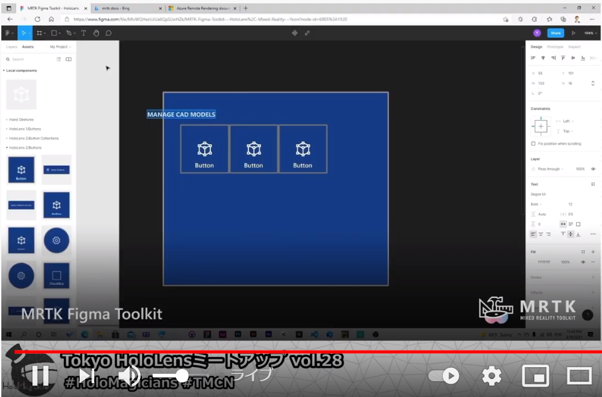This screenshot has width=602, height=397.
Task: Click the FFFFFF fill color value
Action: tap(544, 262)
